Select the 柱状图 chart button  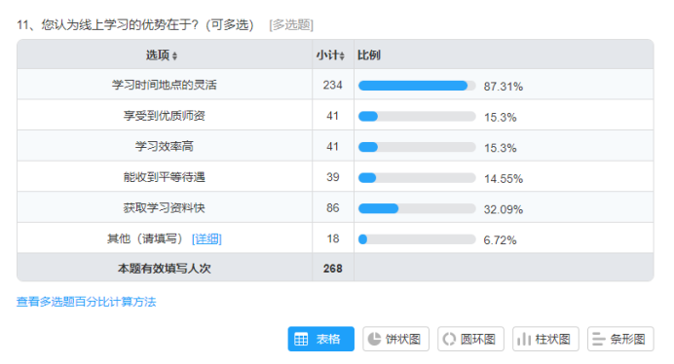click(x=545, y=339)
